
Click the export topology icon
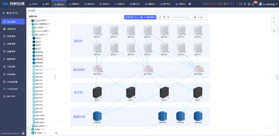pyautogui.click(x=168, y=17)
